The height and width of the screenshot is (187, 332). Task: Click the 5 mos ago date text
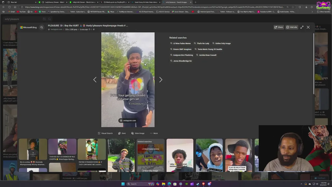(84, 29)
